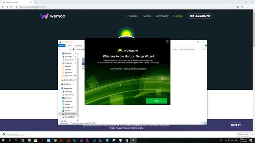
Task: Select the Andy 2TB (D:) drive
Action: pos(70,117)
